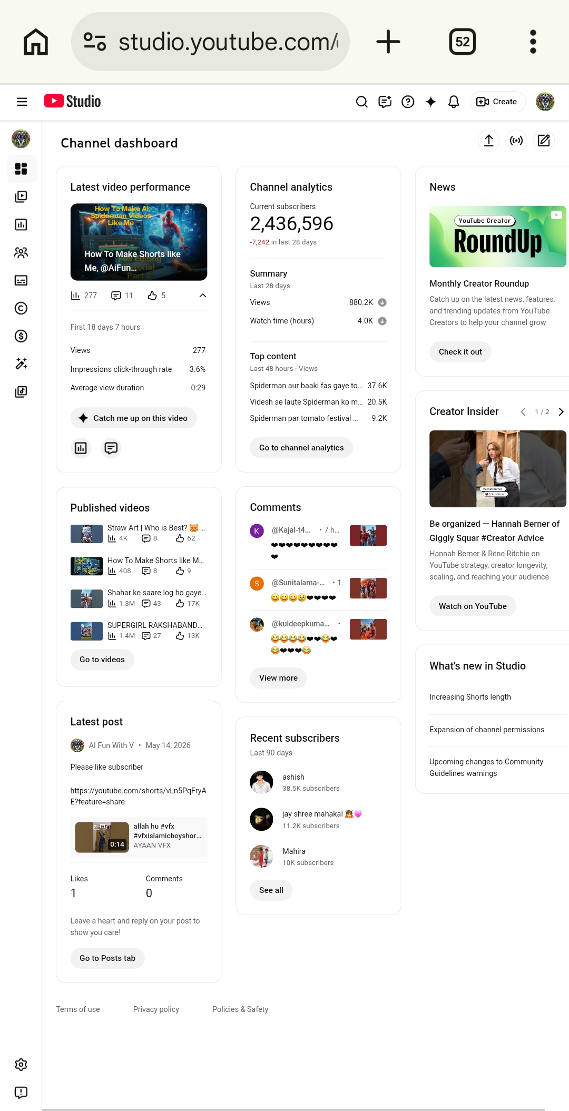
Task: Click Go to channel analytics button
Action: (x=301, y=448)
